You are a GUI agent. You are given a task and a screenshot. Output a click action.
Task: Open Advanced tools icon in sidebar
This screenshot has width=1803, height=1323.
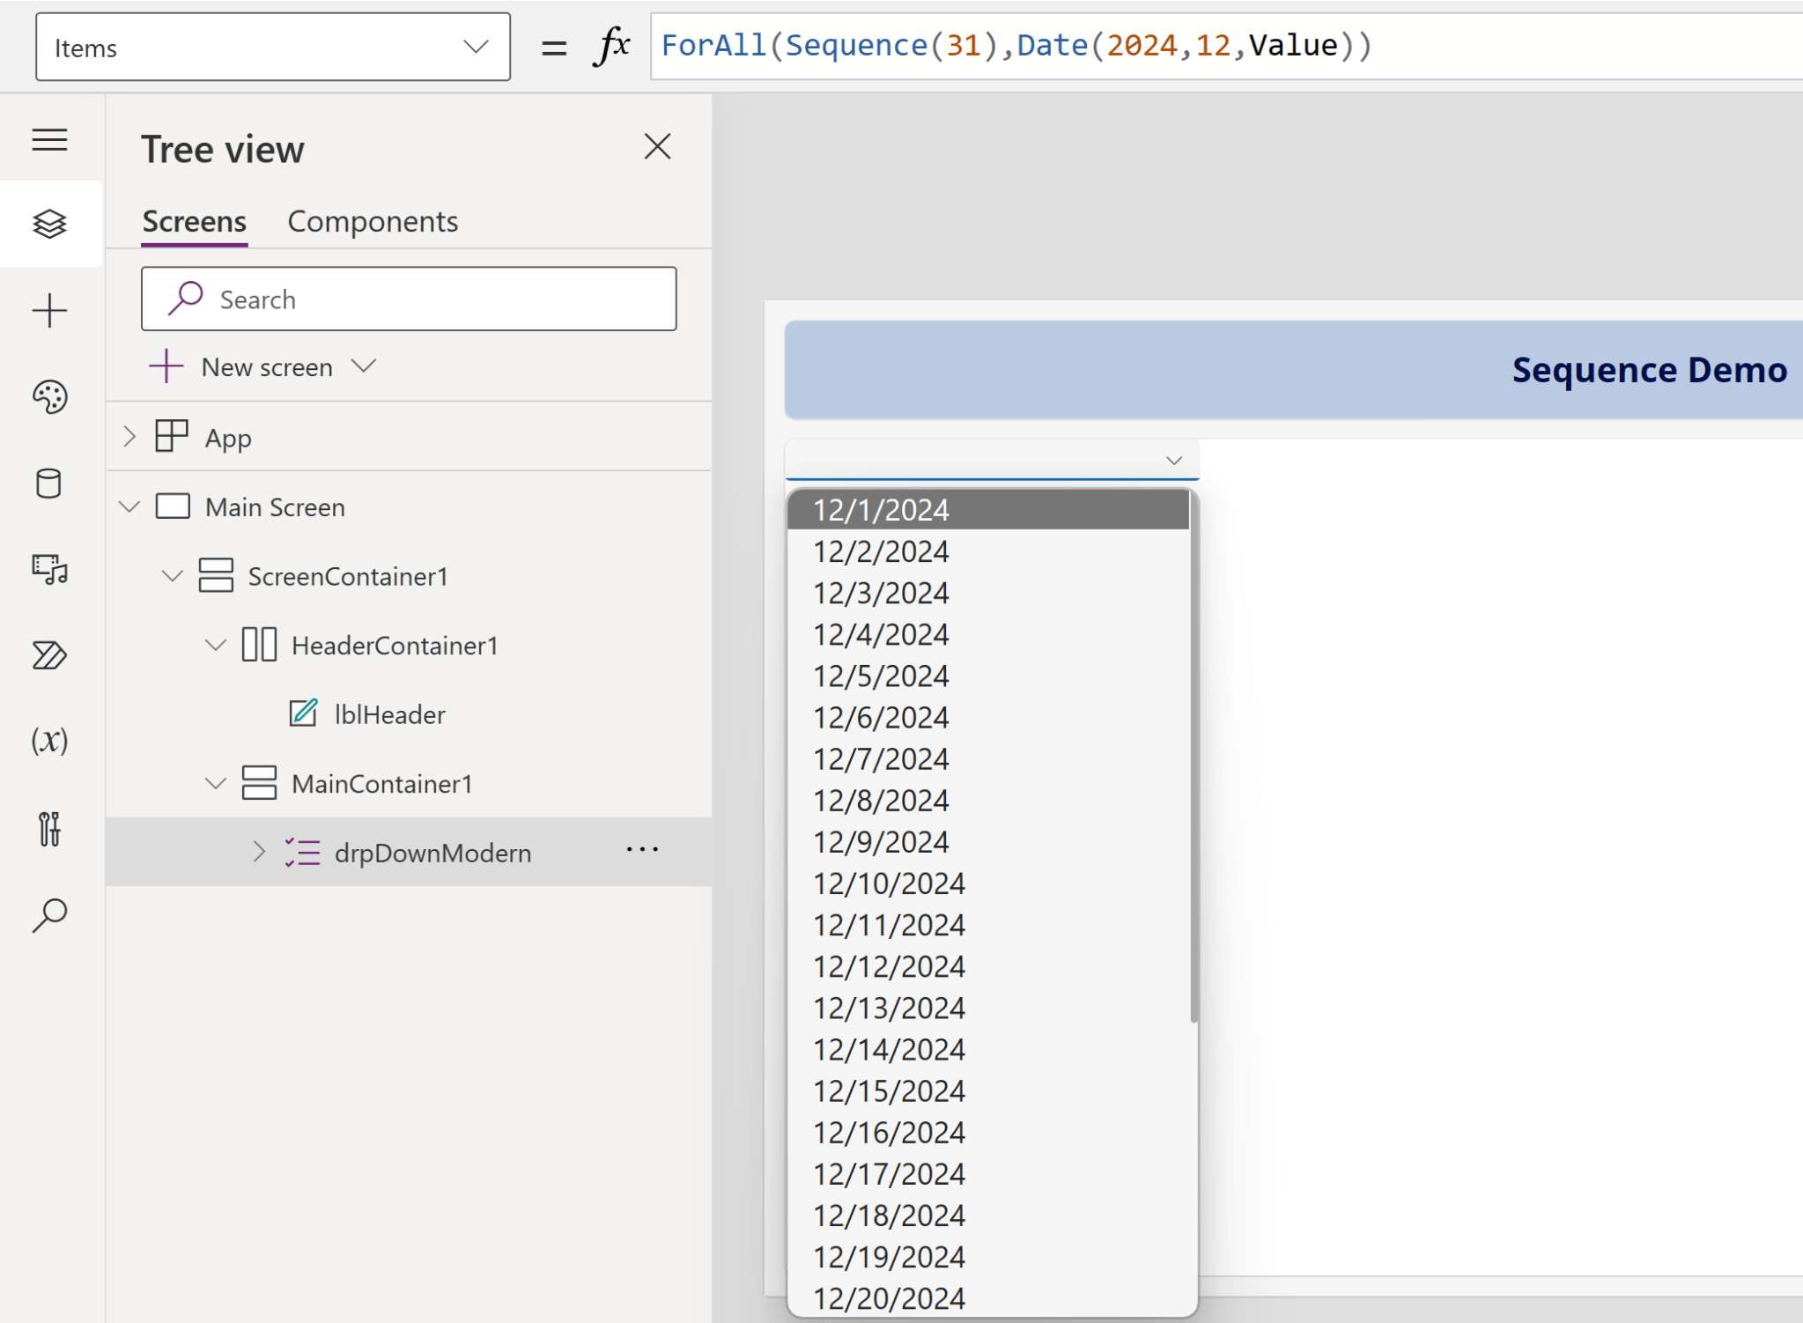[49, 828]
